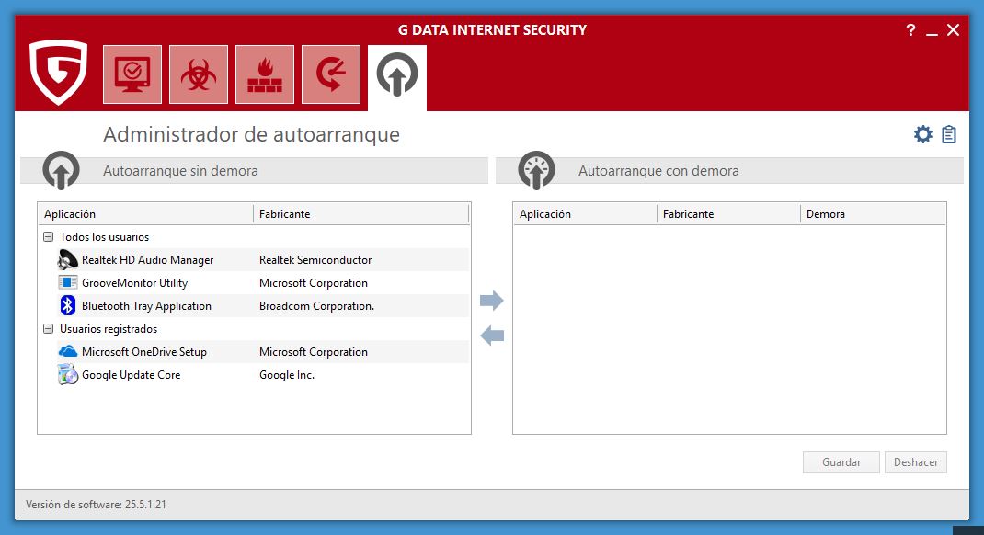Click OneDrive's 'Microsoft Corporation' cell

(314, 352)
